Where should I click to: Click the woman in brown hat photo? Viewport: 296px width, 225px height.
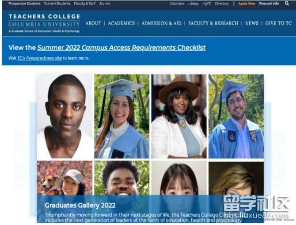(x=179, y=116)
